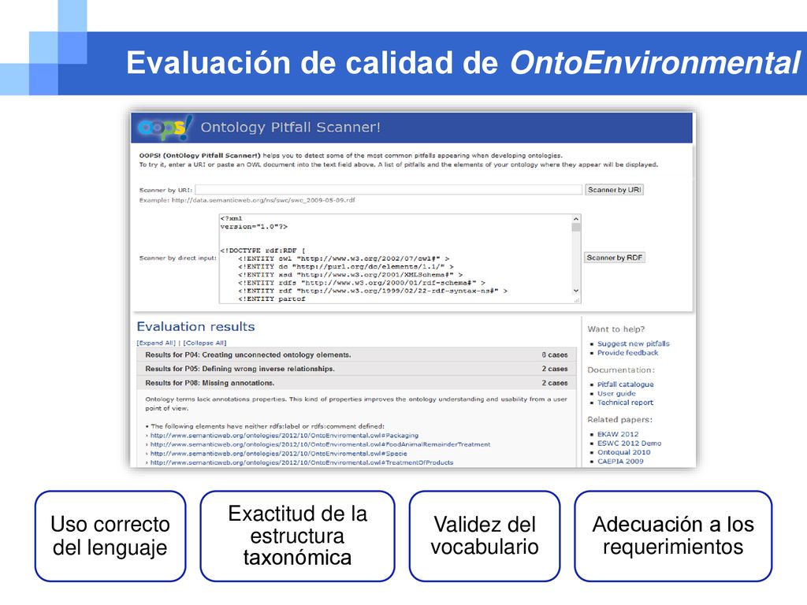Click the Scanner by URI input field
This screenshot has height=605, width=807.
pos(389,190)
